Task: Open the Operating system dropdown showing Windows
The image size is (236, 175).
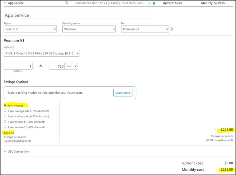Action: [x=89, y=29]
